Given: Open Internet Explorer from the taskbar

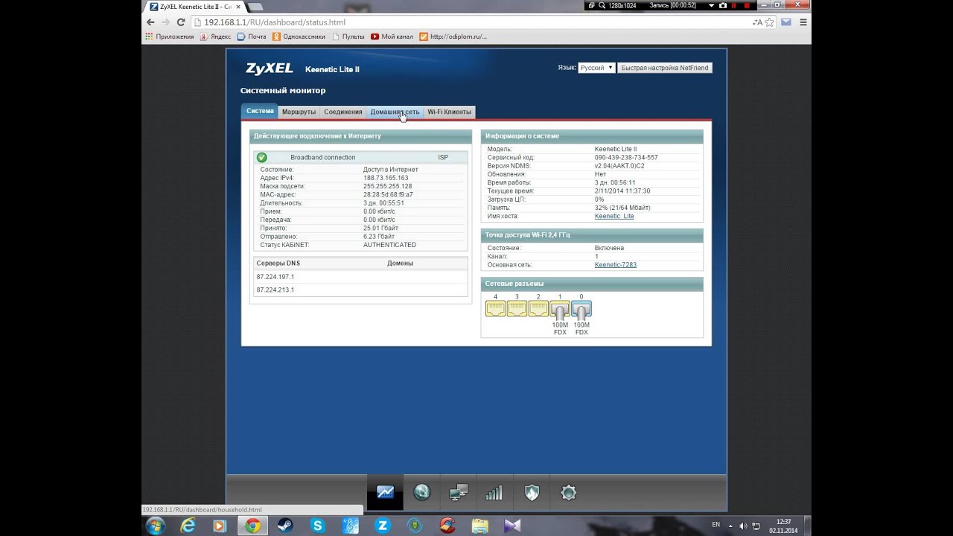Looking at the screenshot, I should [188, 526].
